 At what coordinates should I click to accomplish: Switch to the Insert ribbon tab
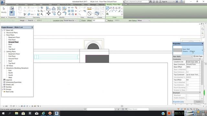tap(38, 5)
